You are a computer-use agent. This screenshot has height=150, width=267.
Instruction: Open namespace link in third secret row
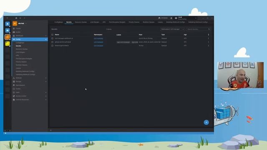click(98, 46)
